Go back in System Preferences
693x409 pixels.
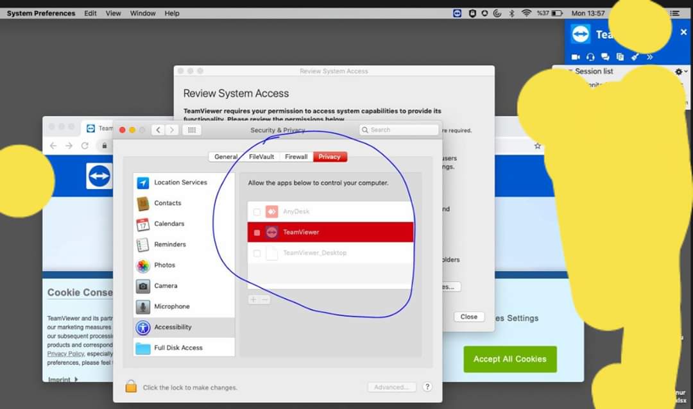(x=158, y=130)
